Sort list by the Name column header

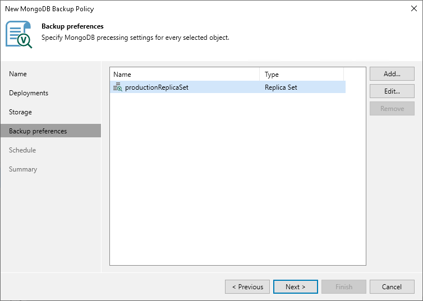pos(185,74)
